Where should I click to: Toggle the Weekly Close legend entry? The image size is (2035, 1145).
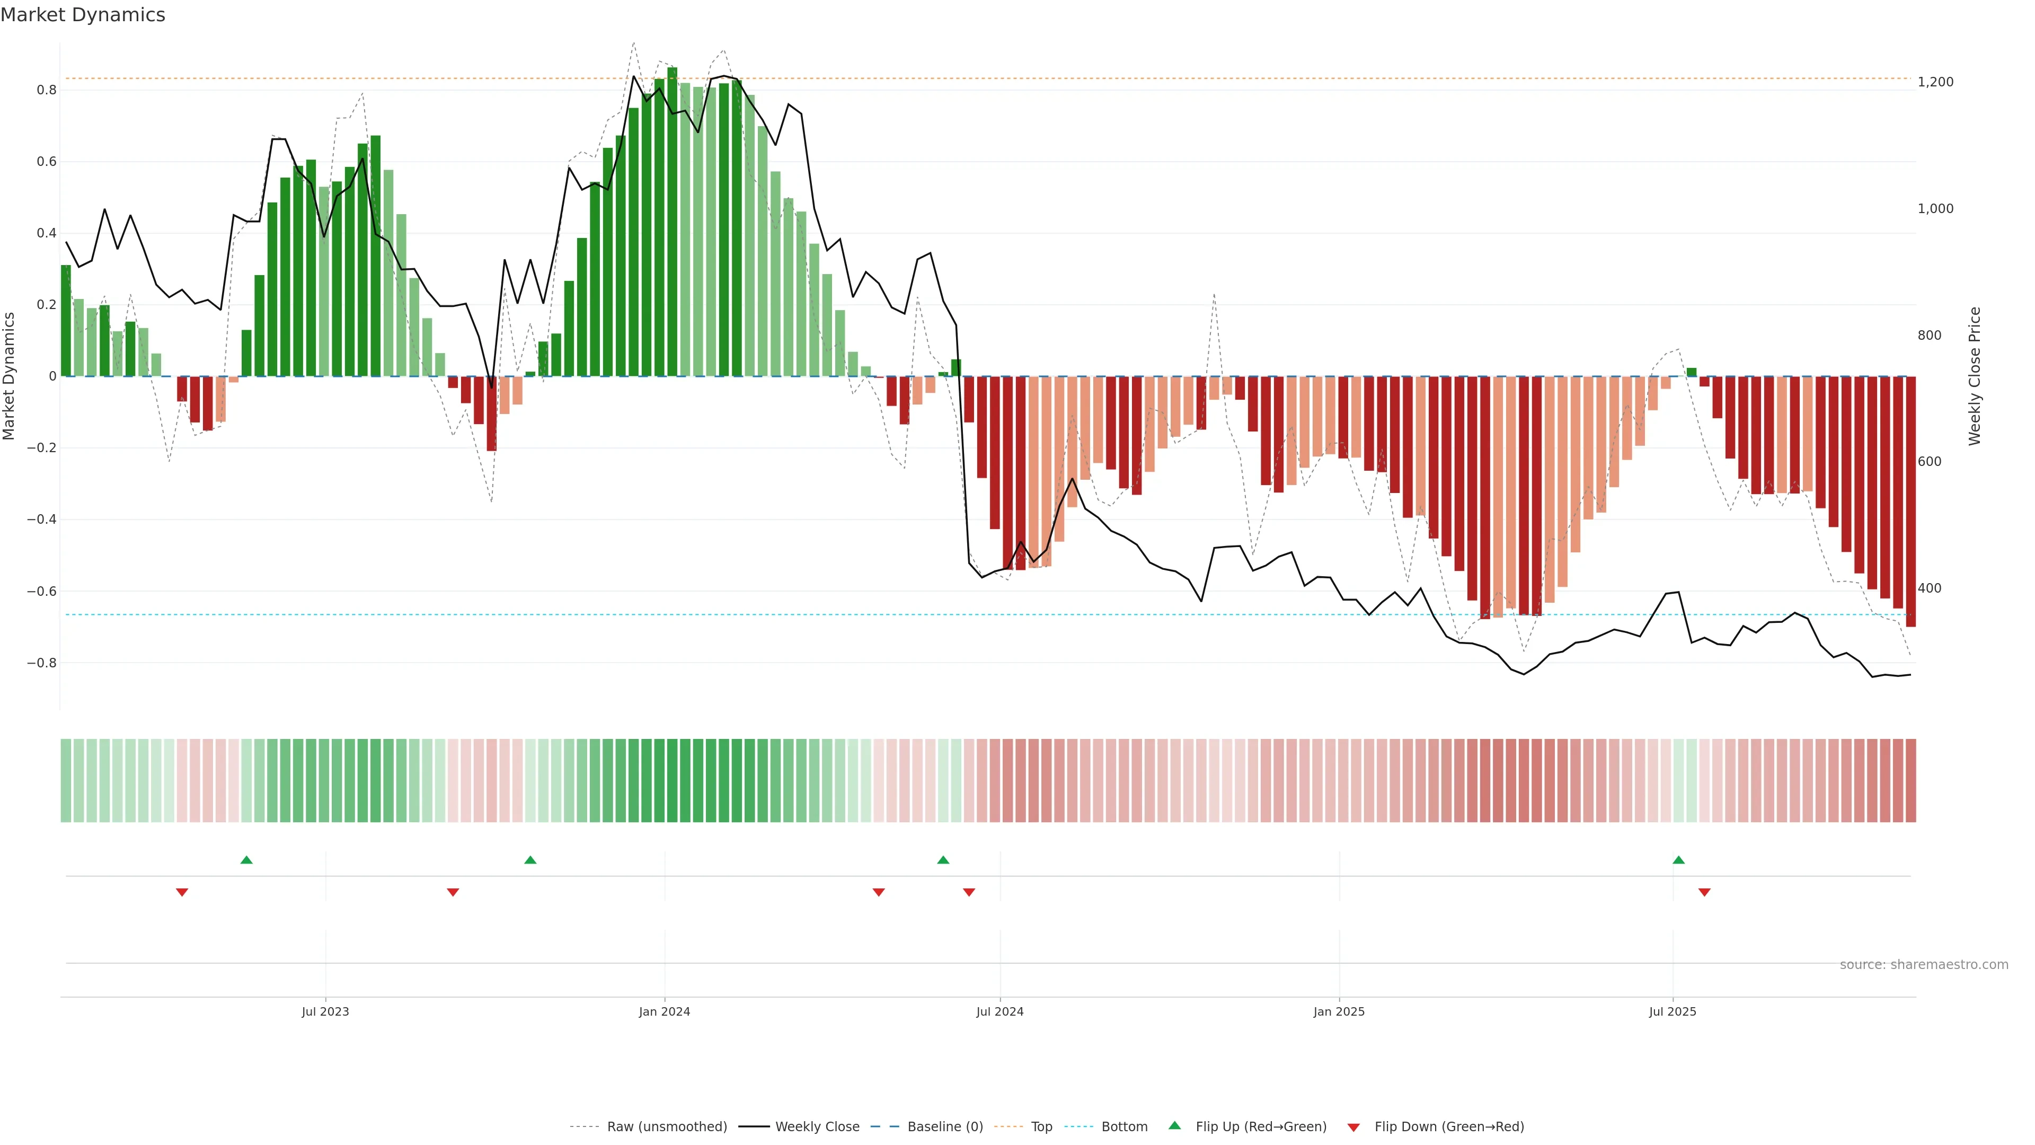point(817,1127)
